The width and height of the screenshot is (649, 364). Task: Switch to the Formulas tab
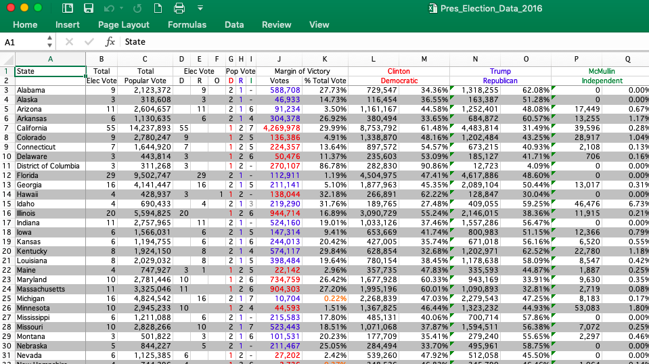coord(187,25)
